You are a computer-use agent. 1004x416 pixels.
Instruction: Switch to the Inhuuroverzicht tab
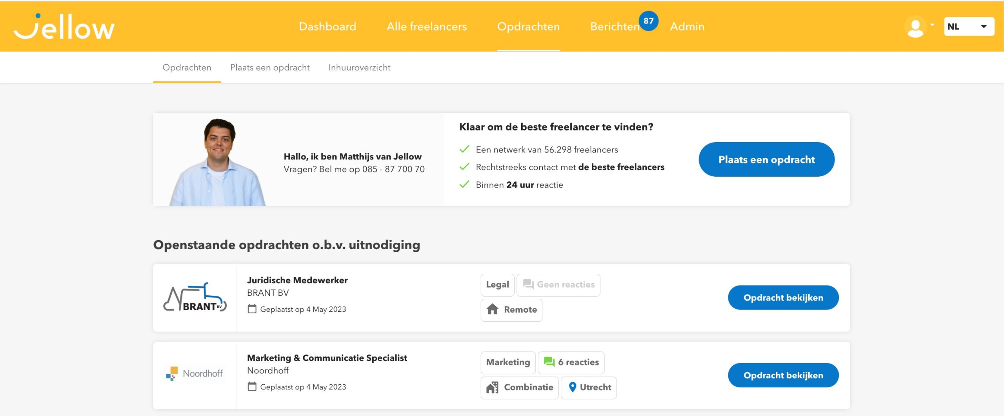coord(359,67)
